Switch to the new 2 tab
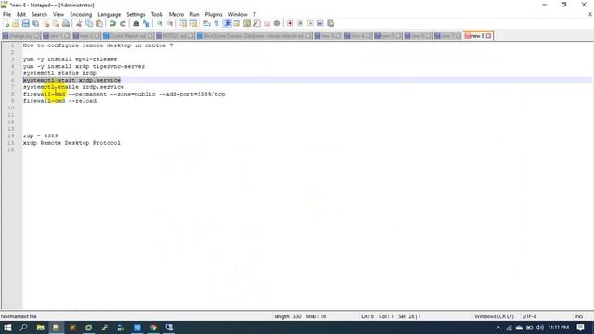 [86, 36]
